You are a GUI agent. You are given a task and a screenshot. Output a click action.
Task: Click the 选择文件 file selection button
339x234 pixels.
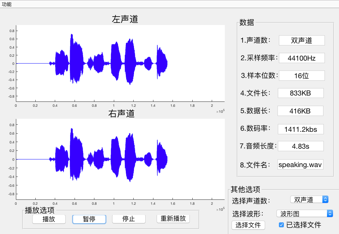pyautogui.click(x=248, y=225)
